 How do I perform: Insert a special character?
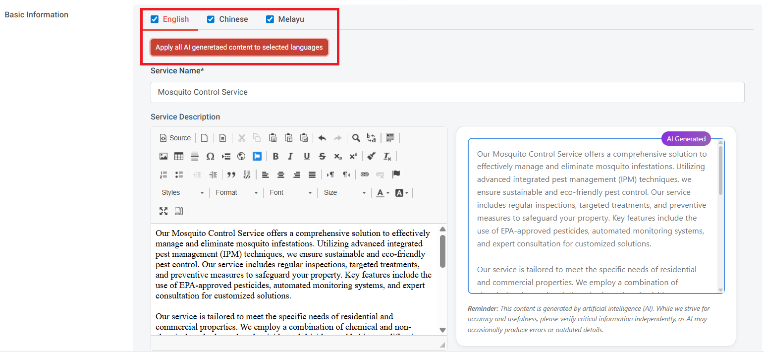[210, 156]
